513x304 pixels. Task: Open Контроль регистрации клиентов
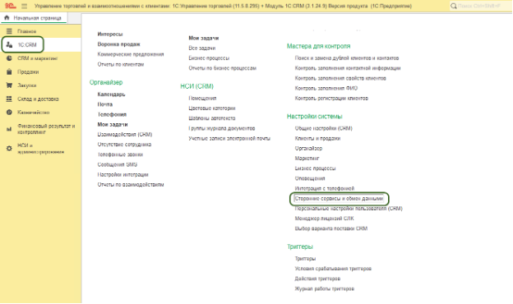coord(331,99)
